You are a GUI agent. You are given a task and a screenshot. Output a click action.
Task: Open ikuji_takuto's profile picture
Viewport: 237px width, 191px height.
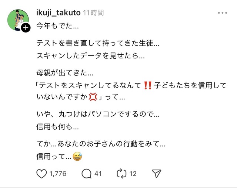(x=18, y=20)
